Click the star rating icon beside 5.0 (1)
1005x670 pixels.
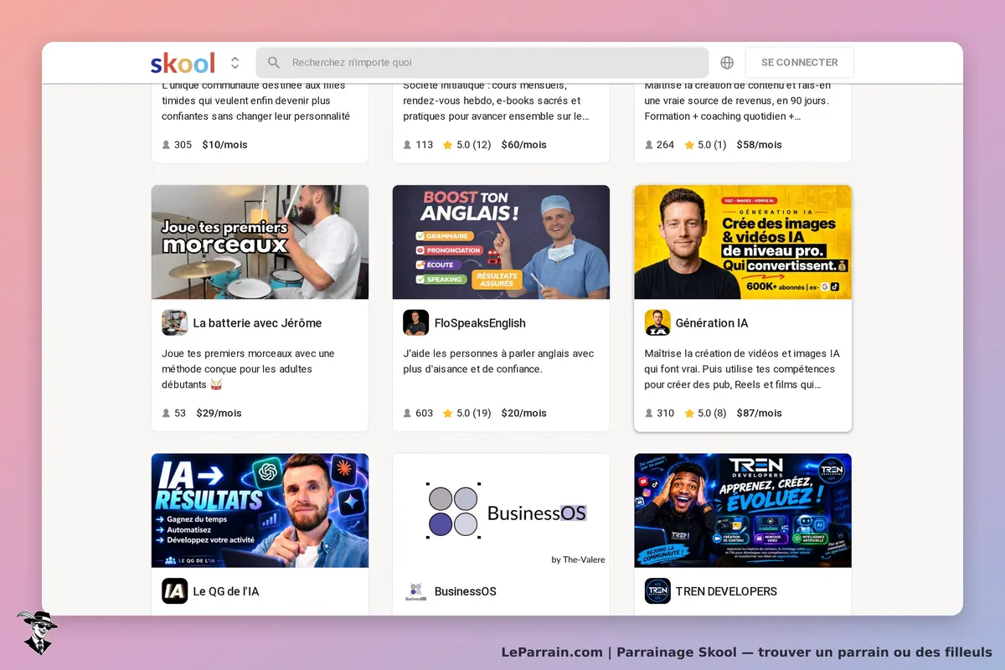click(689, 145)
